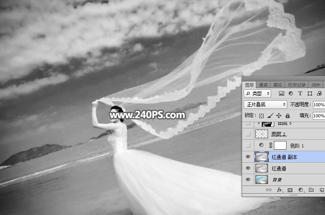Add a layer mask
This screenshot has height=215, width=325.
pos(290,190)
